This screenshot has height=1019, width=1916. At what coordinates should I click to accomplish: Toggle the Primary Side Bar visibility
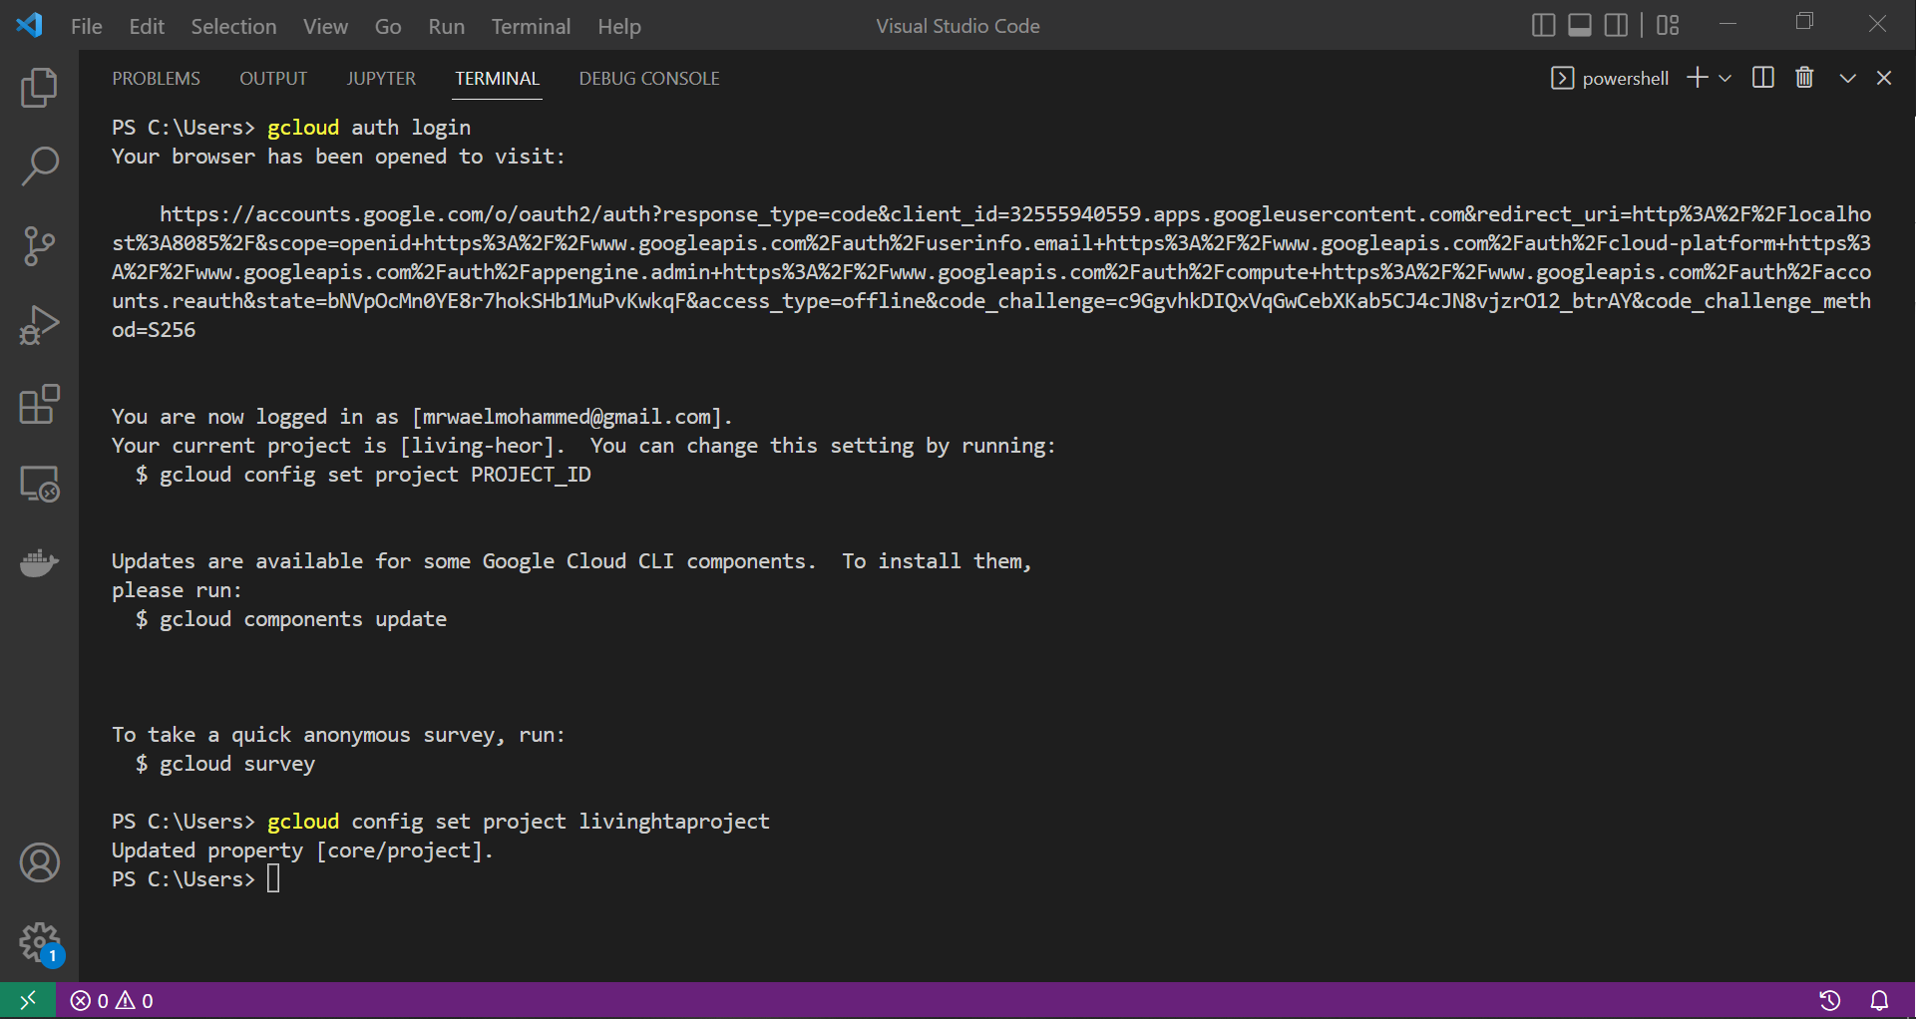pos(1543,24)
